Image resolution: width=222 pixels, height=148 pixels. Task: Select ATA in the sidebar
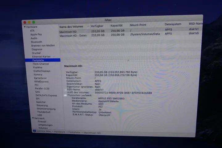[x=32, y=31]
